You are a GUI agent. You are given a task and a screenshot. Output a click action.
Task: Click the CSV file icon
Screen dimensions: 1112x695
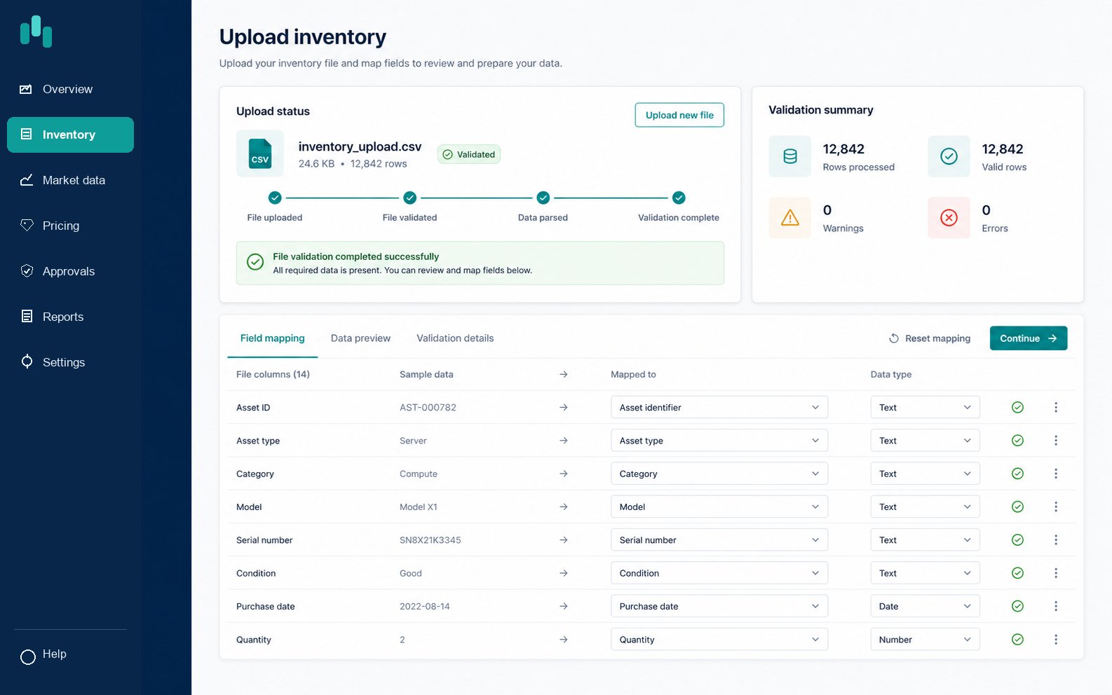[x=260, y=153]
